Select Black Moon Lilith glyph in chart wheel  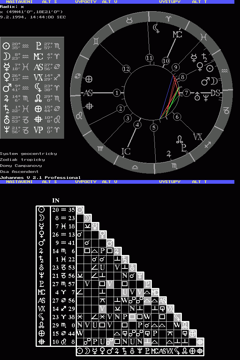156,27
